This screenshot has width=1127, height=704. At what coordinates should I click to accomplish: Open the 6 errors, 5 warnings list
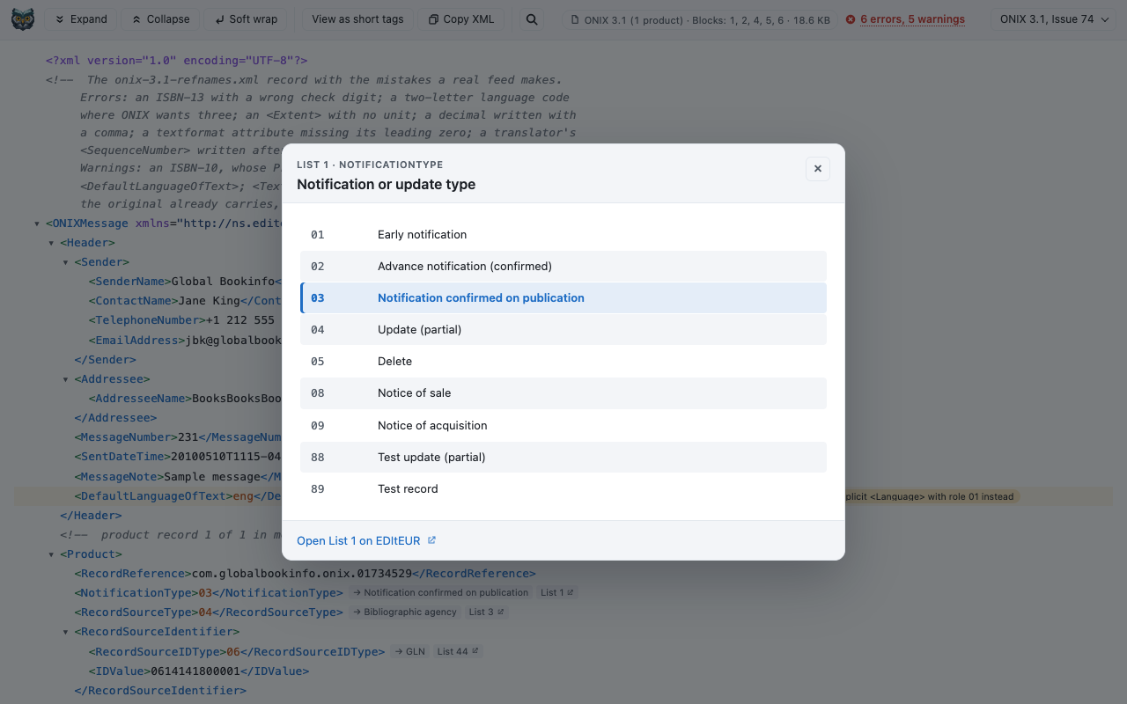coord(905,19)
